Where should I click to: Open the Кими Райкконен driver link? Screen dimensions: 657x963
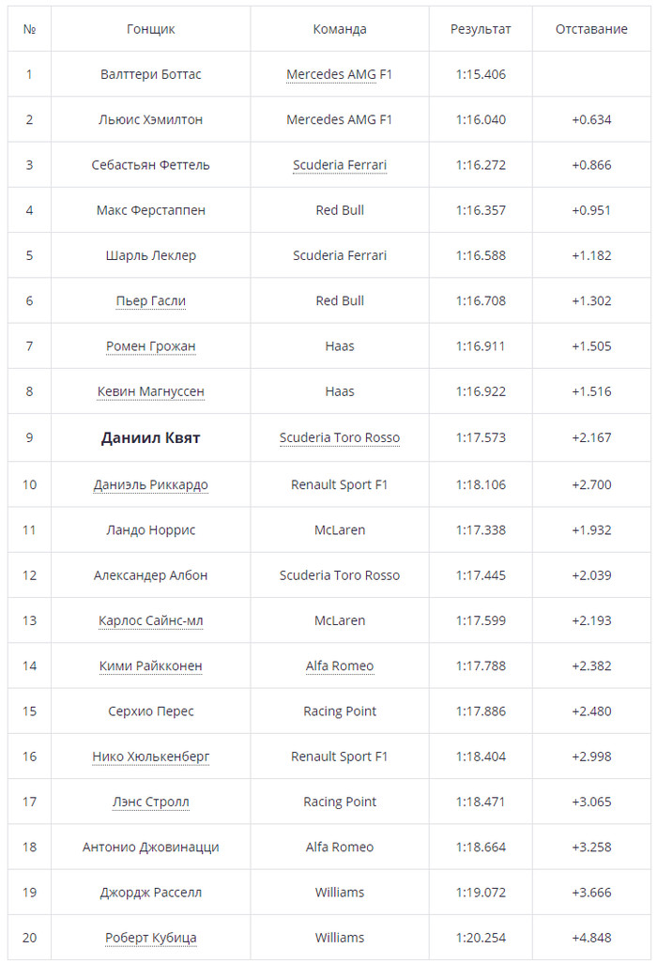pos(150,666)
